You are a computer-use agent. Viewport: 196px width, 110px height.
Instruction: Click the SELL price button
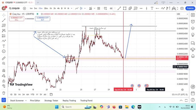(x=17, y=19)
